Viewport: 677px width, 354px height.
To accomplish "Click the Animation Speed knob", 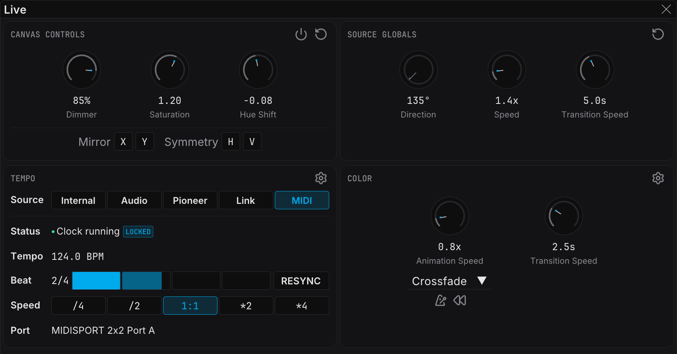I will 450,216.
